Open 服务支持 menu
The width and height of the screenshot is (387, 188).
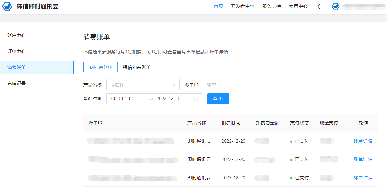[272, 6]
